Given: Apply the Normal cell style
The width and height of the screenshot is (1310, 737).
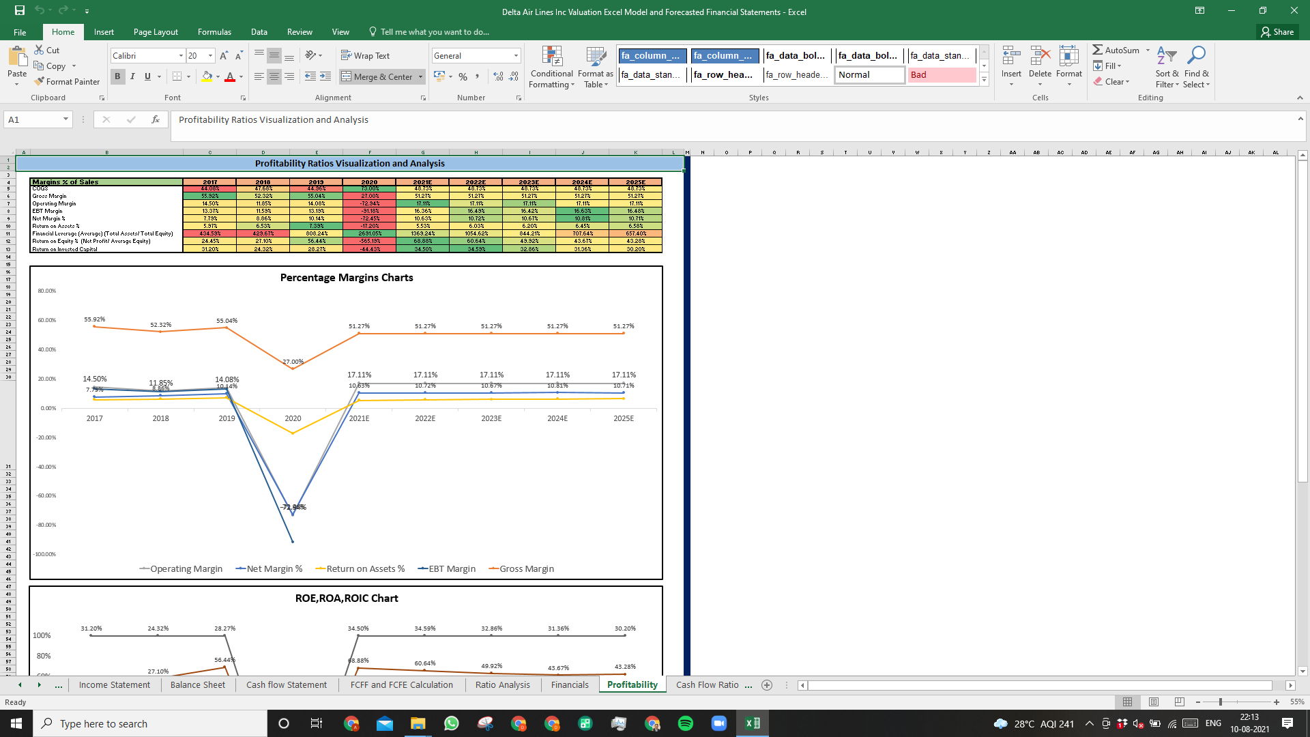Looking at the screenshot, I should (x=869, y=74).
